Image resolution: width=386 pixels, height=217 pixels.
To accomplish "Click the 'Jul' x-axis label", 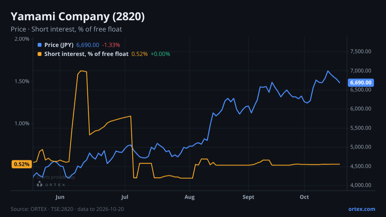I will [x=125, y=197].
